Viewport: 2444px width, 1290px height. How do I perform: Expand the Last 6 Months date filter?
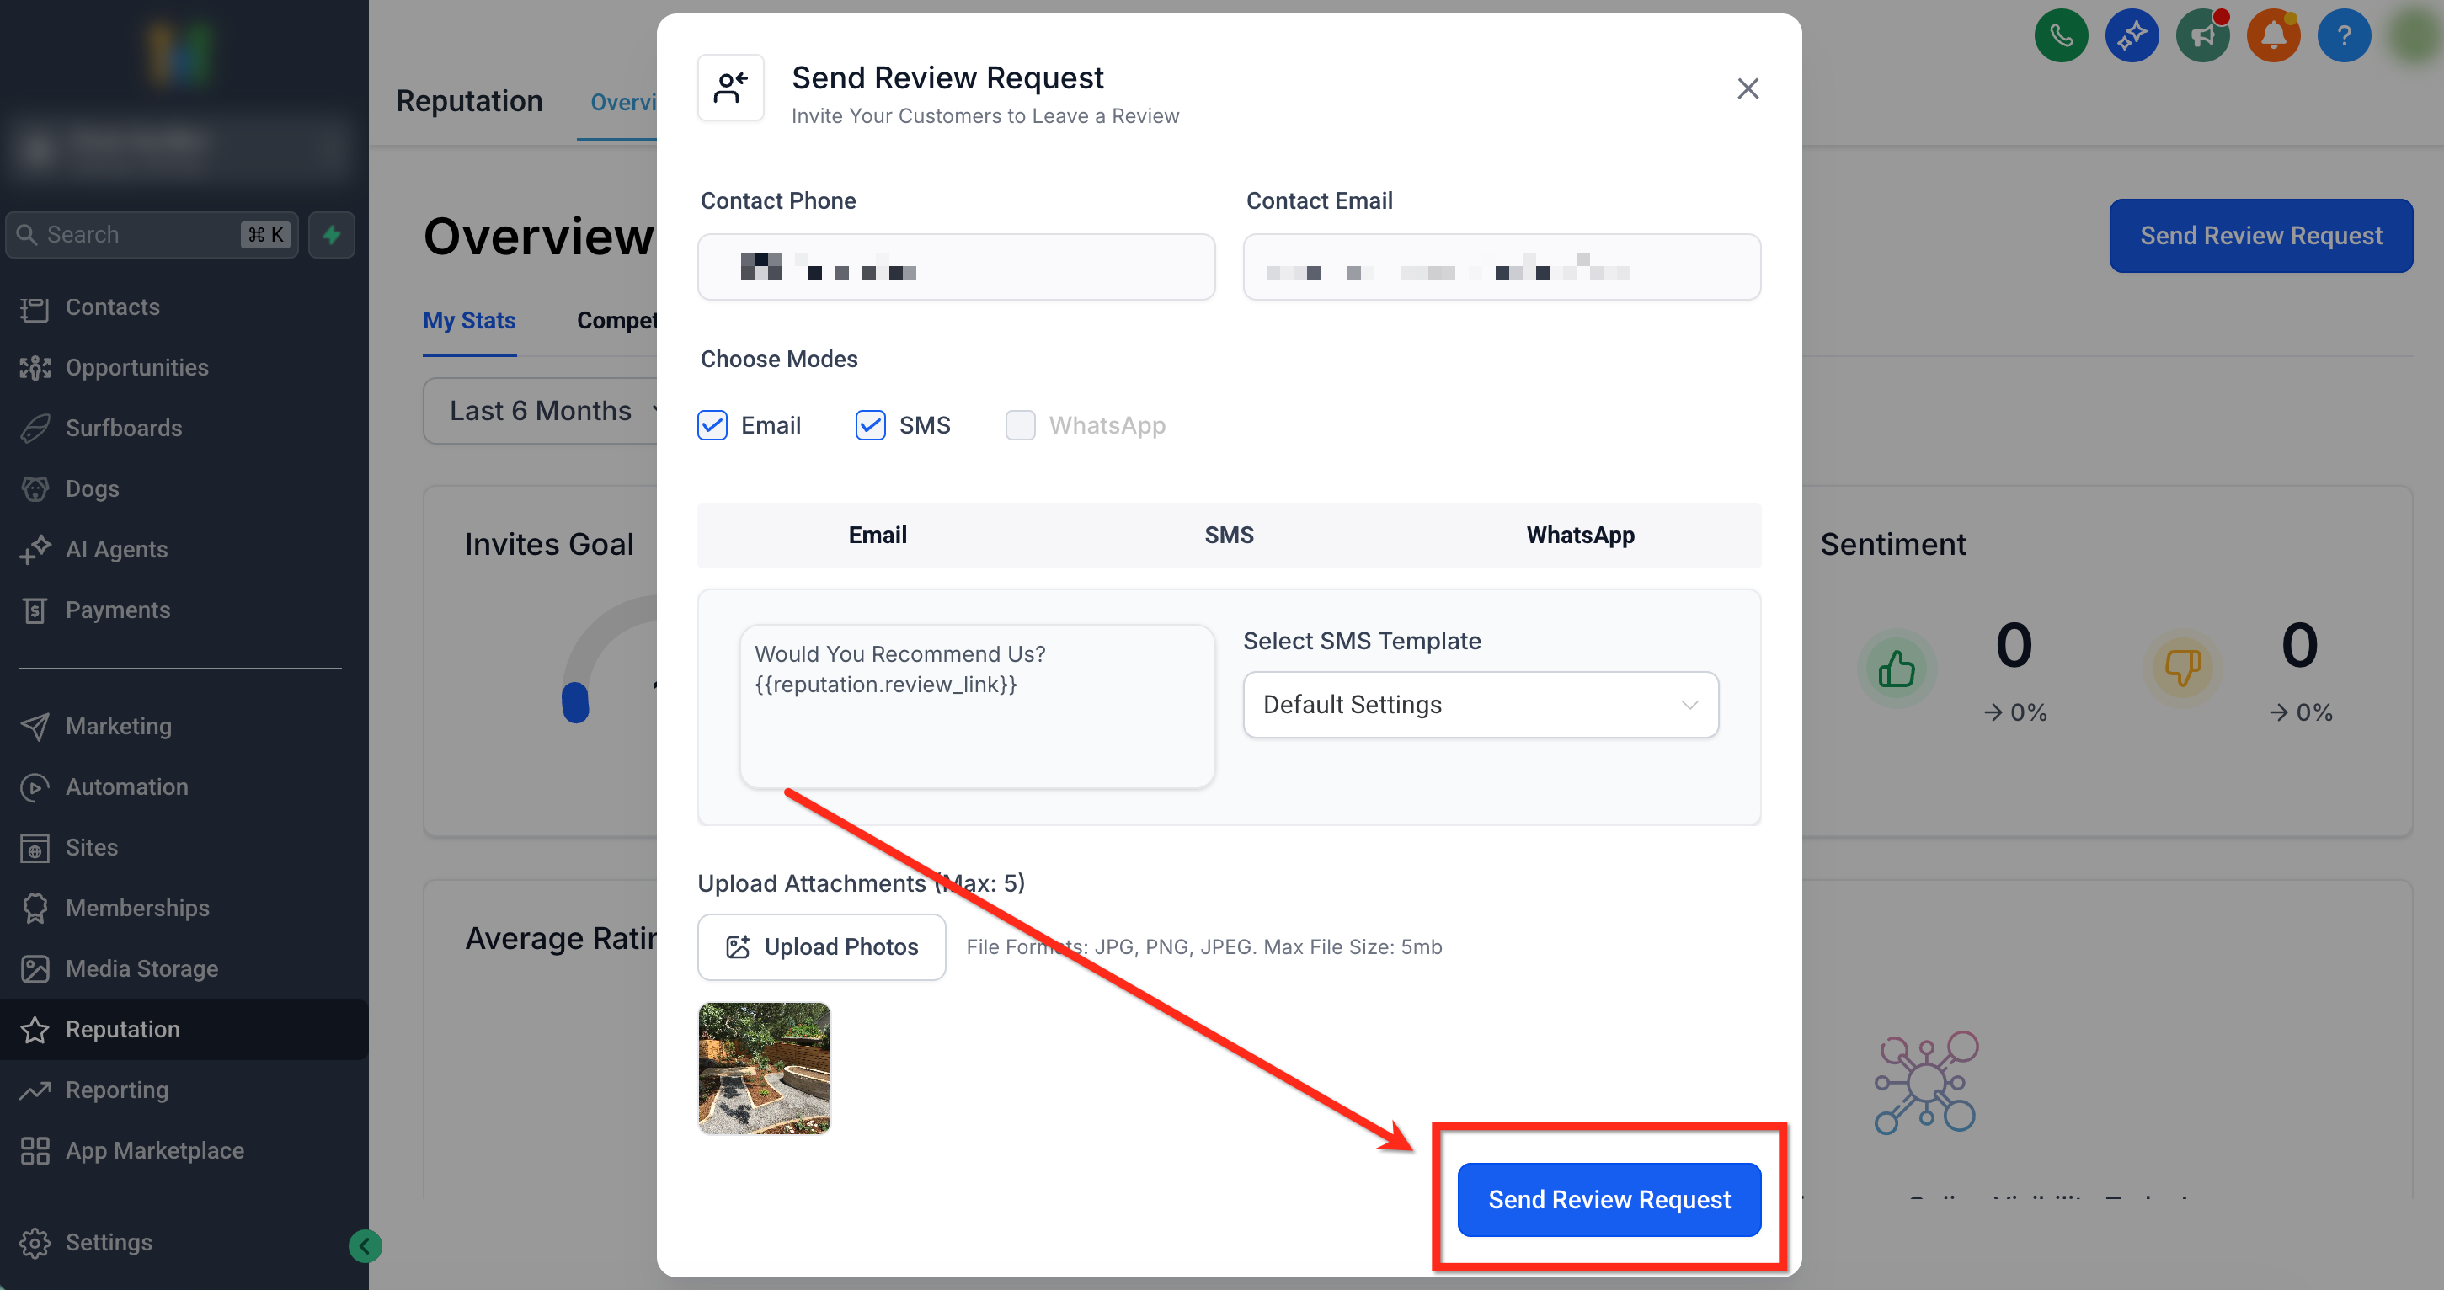click(x=541, y=411)
